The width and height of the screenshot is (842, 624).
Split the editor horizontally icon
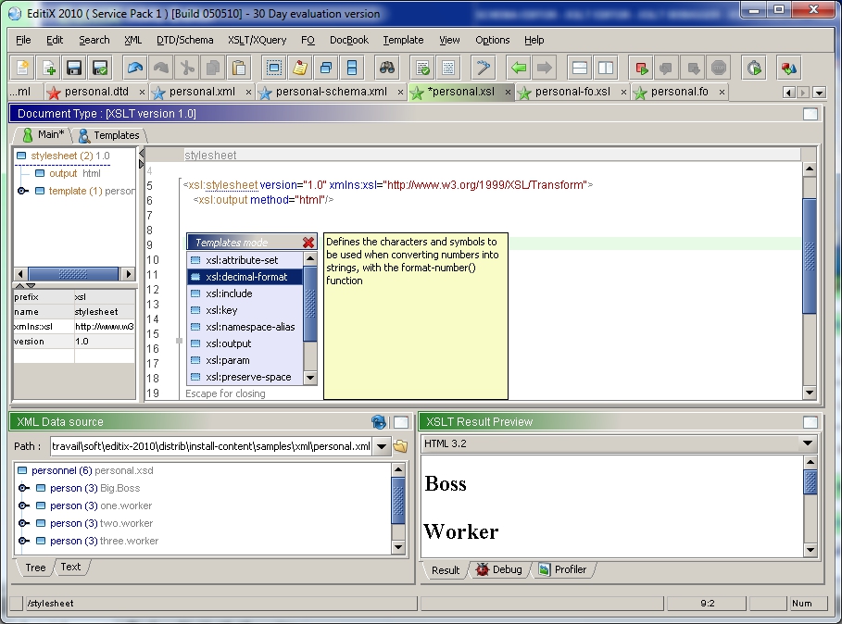580,68
